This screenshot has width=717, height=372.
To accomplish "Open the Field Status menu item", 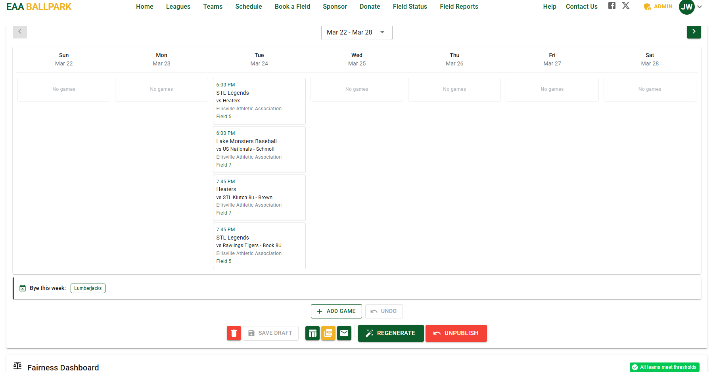I will point(410,6).
